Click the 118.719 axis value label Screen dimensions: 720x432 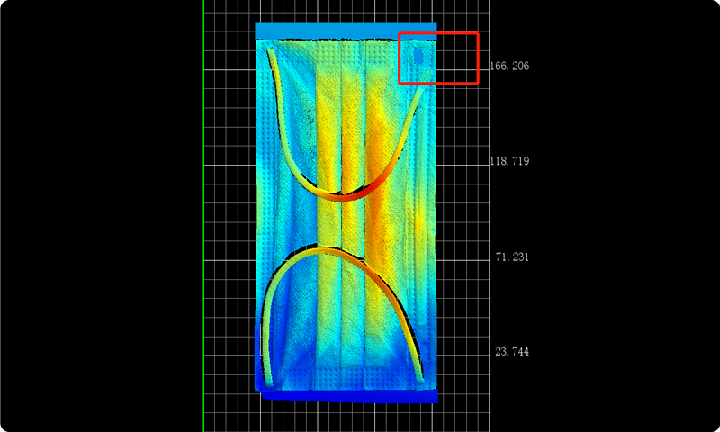point(509,161)
